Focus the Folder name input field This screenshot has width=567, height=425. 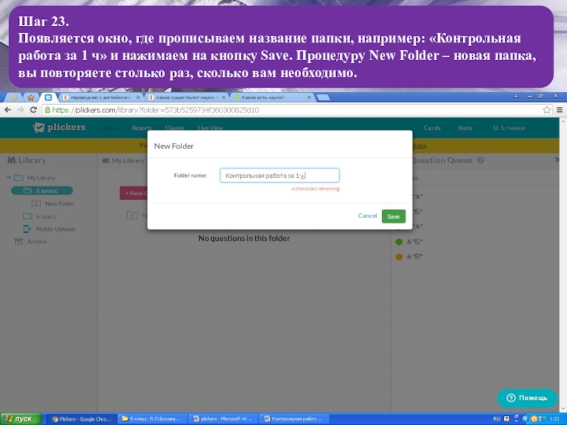[279, 175]
